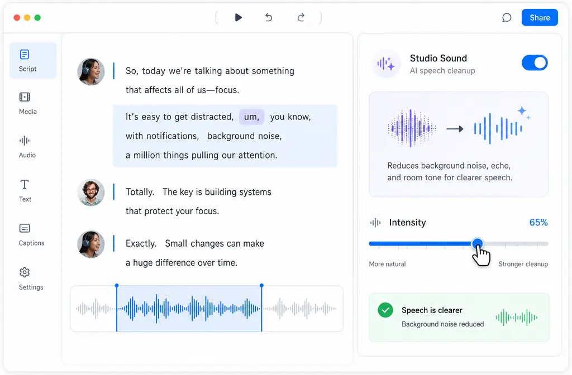Click the "Intensity" label
572x375 pixels.
(x=407, y=222)
